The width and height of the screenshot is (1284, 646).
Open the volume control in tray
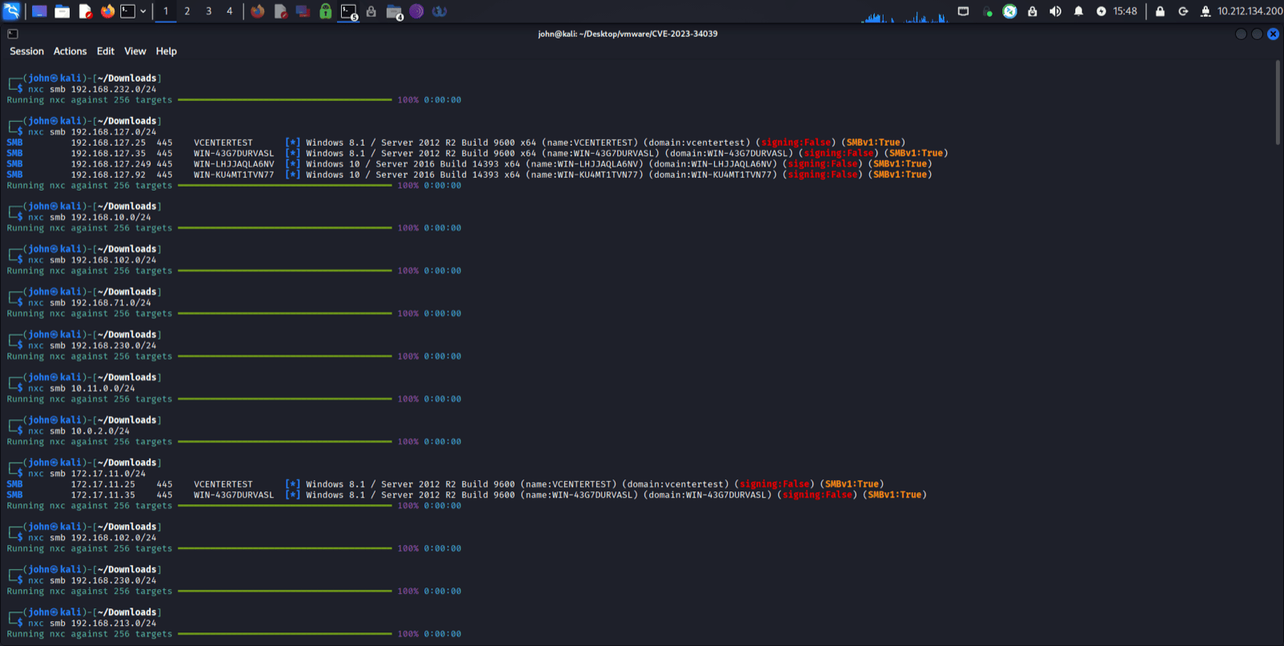pos(1055,11)
